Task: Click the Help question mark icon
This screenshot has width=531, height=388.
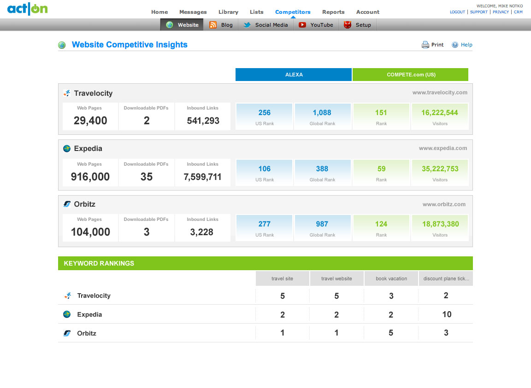Action: [x=455, y=45]
